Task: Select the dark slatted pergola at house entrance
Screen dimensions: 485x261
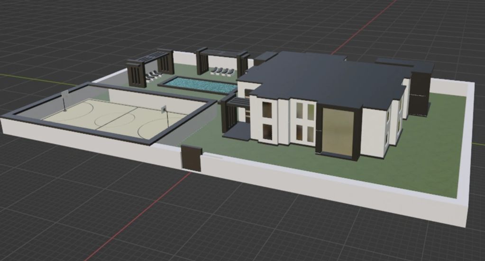Action: pyautogui.click(x=232, y=113)
